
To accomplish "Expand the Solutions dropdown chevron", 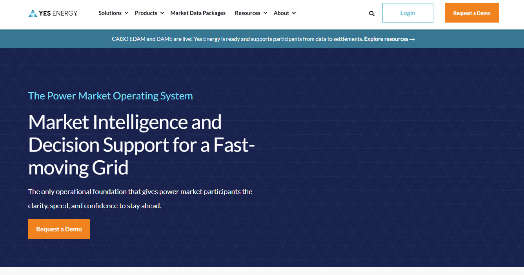I will coord(126,13).
